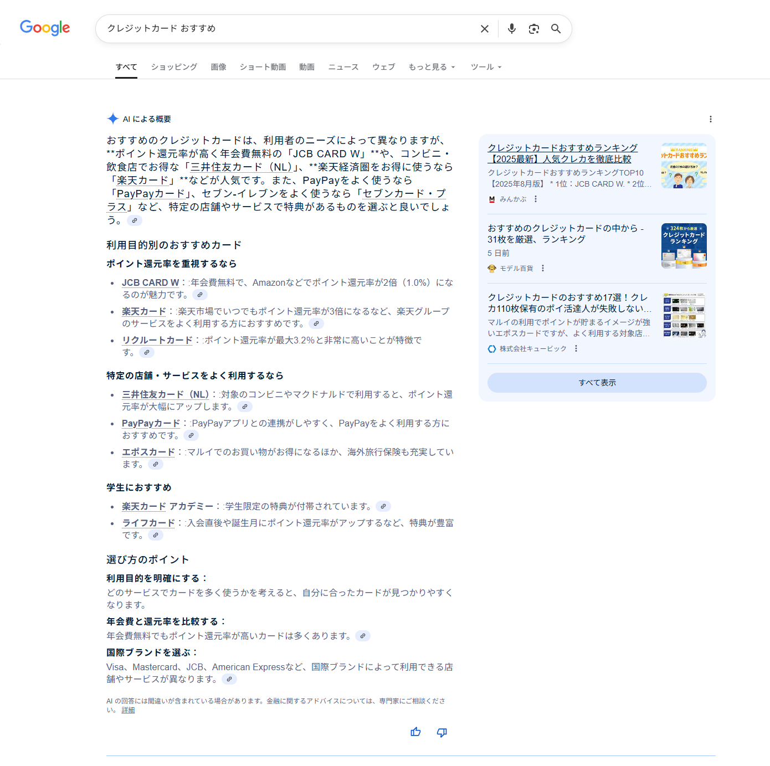Open source link icon for ライフカード item
Screen dimensions: 770x766
[x=156, y=535]
